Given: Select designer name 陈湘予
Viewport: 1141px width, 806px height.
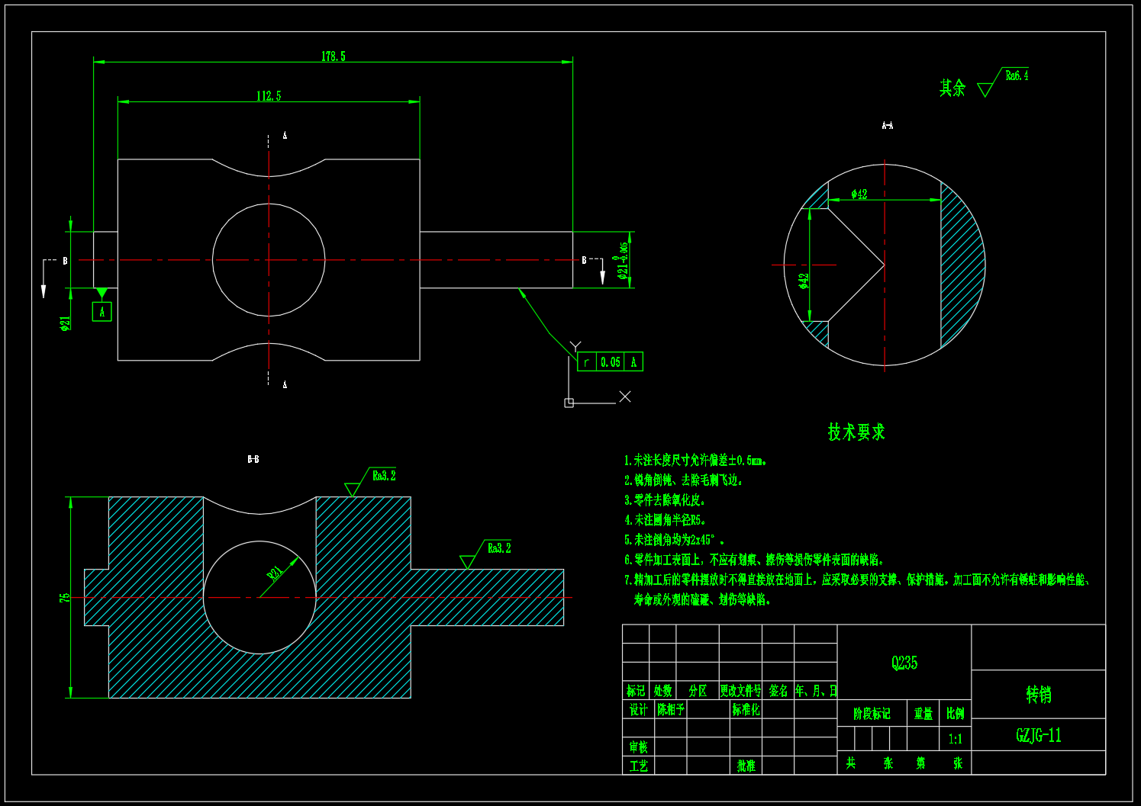Looking at the screenshot, I should (671, 710).
